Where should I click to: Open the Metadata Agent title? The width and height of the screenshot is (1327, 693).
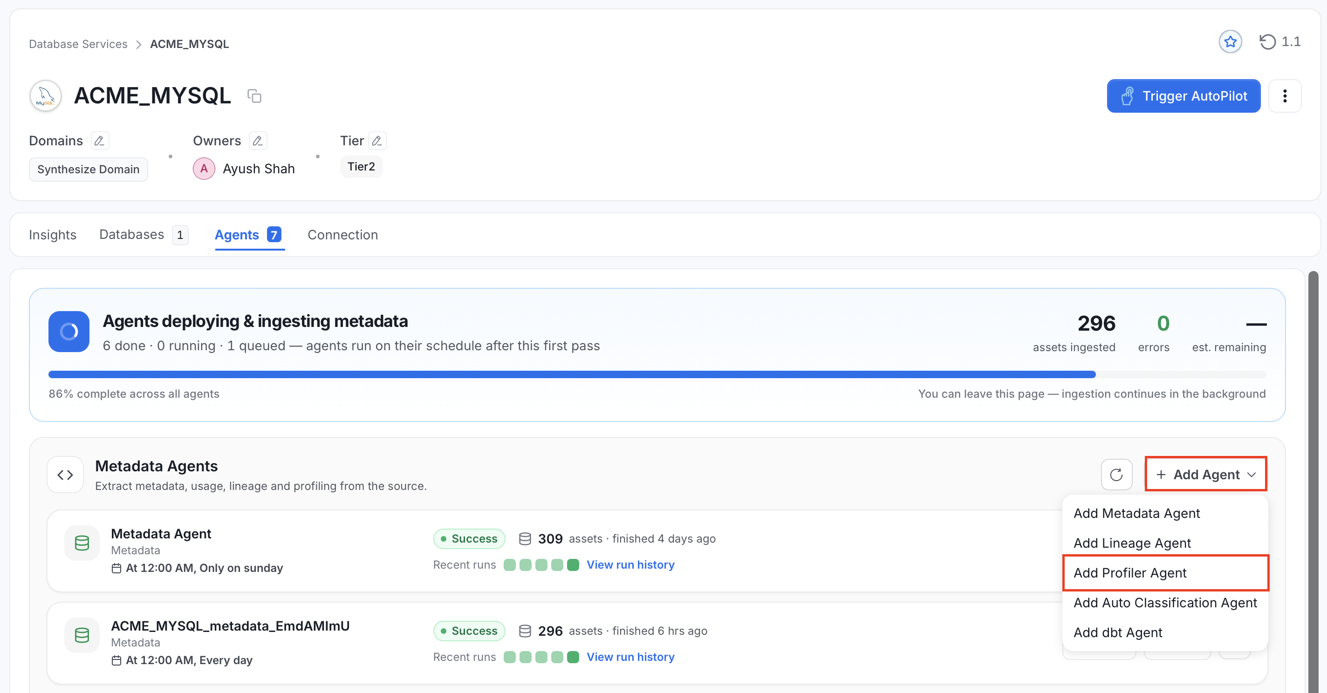tap(161, 533)
